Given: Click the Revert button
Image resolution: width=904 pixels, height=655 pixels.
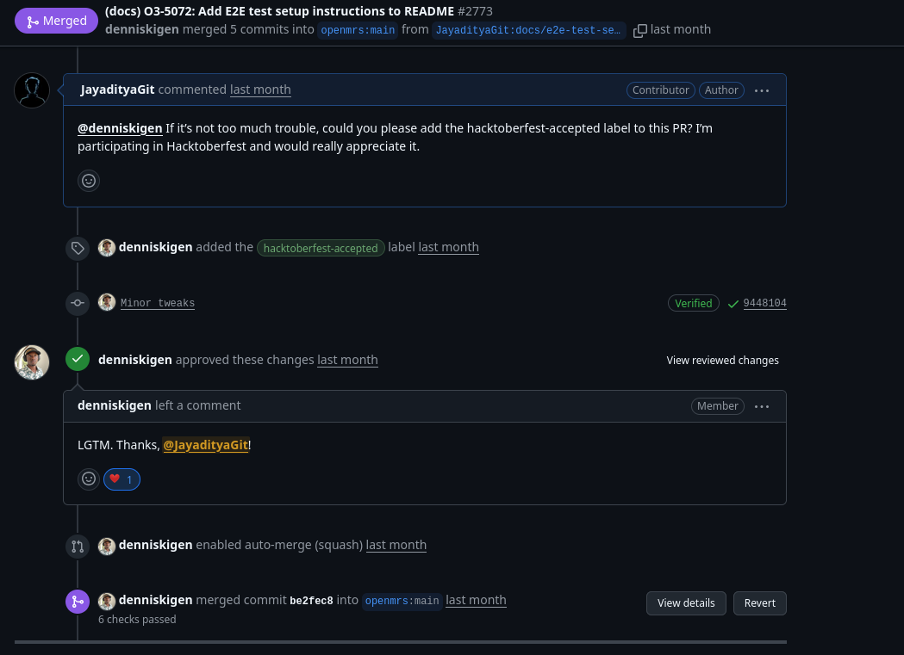Looking at the screenshot, I should coord(759,602).
